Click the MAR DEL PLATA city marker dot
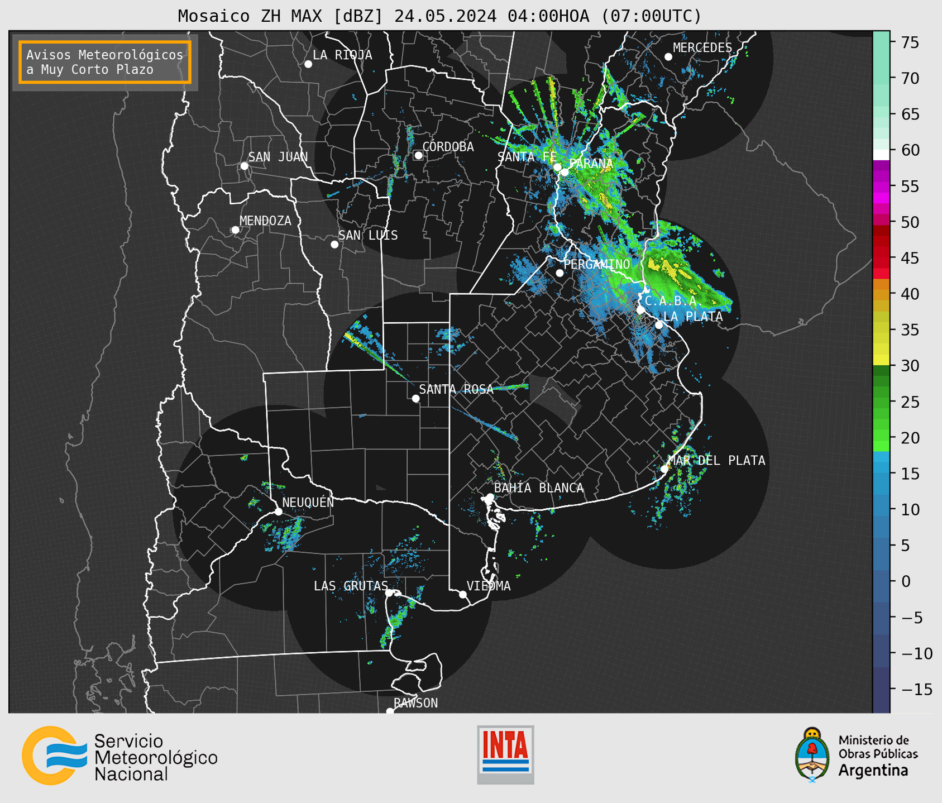 pos(664,469)
